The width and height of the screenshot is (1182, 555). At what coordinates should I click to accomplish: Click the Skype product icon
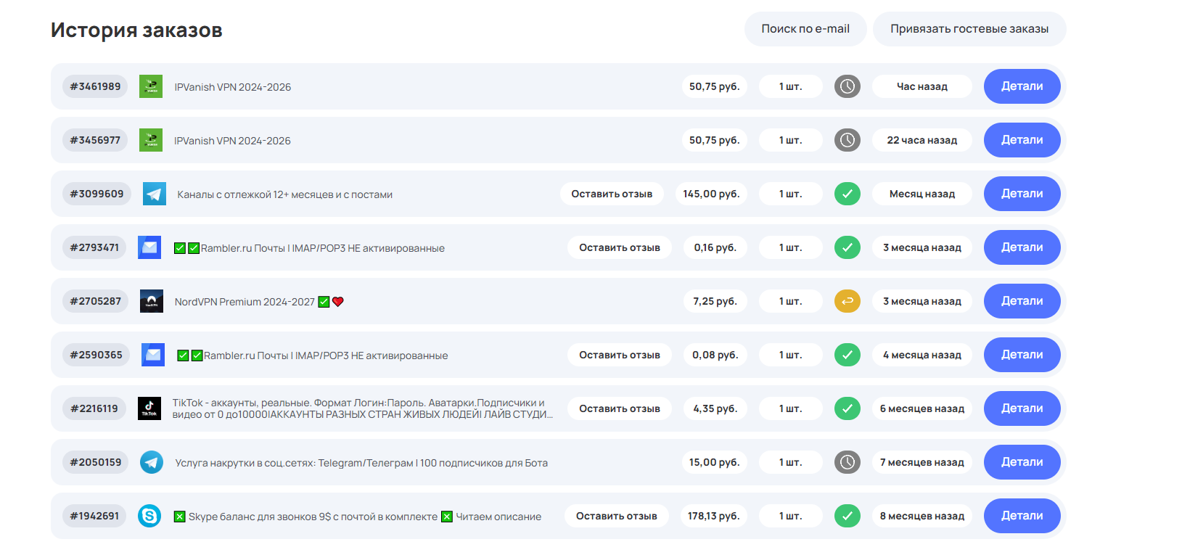tap(149, 516)
